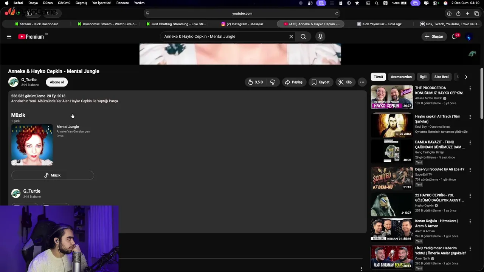Open Spotlight search in menu bar
This screenshot has height=272, width=484.
[x=377, y=3]
